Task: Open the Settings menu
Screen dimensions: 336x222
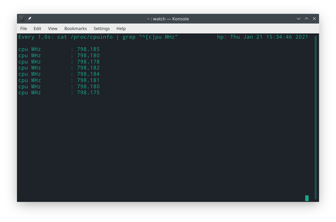Action: pyautogui.click(x=101, y=29)
